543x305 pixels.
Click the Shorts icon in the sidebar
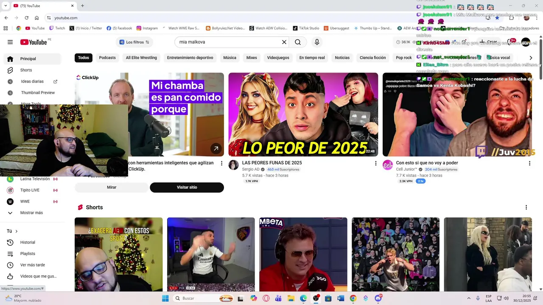10,70
